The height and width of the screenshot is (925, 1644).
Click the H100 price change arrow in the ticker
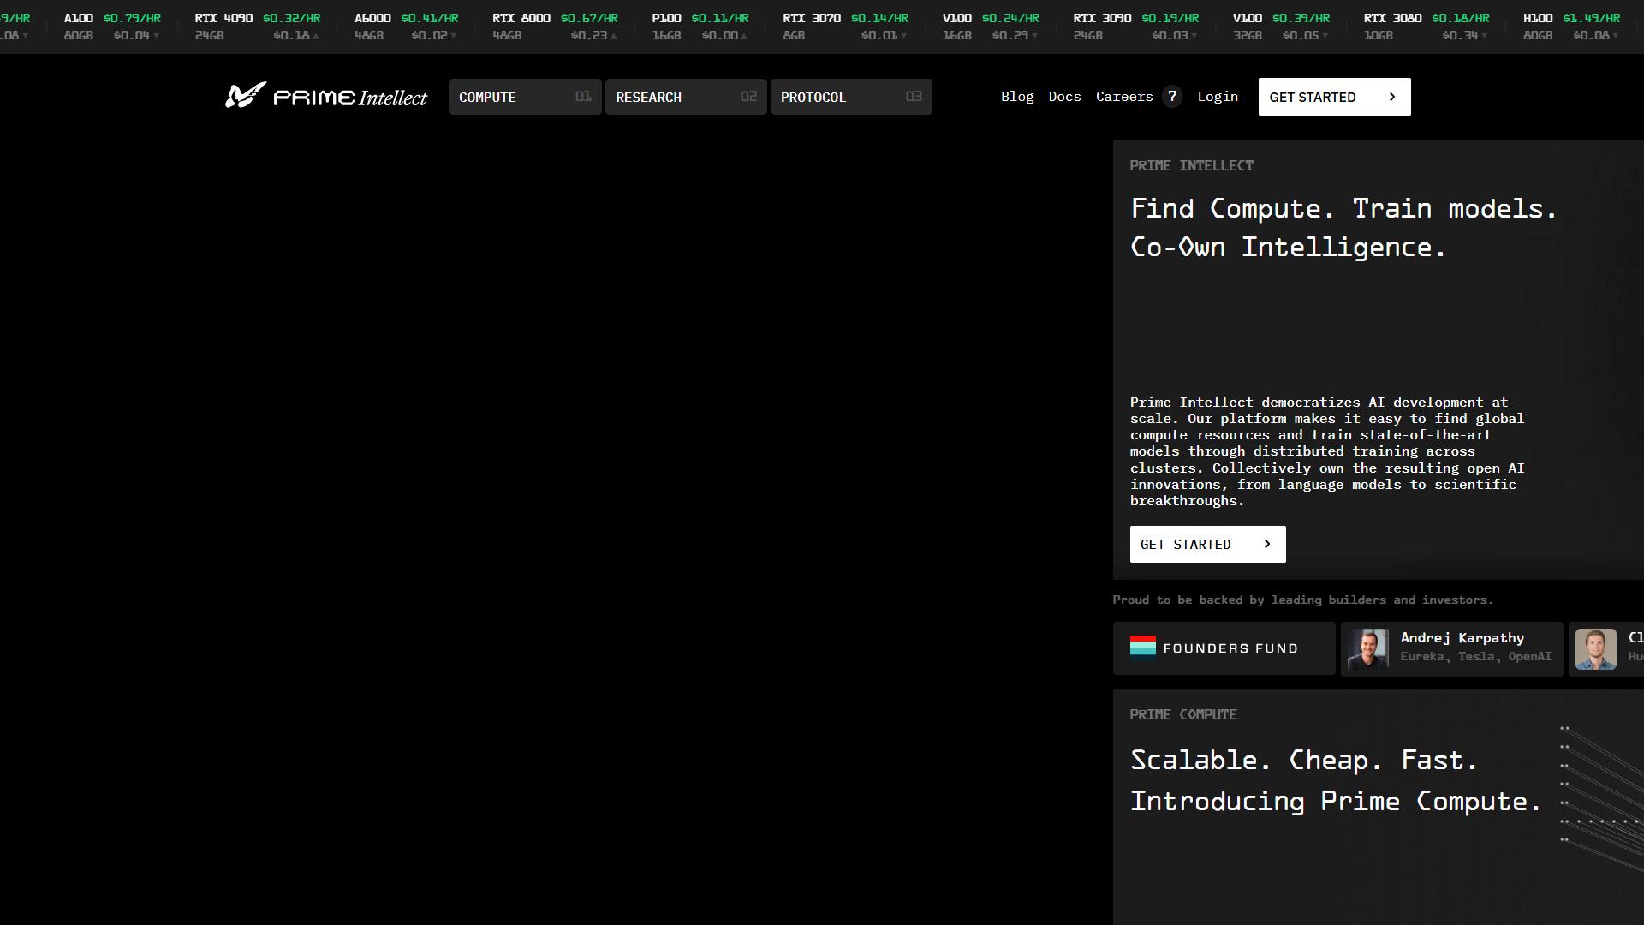tap(1616, 36)
